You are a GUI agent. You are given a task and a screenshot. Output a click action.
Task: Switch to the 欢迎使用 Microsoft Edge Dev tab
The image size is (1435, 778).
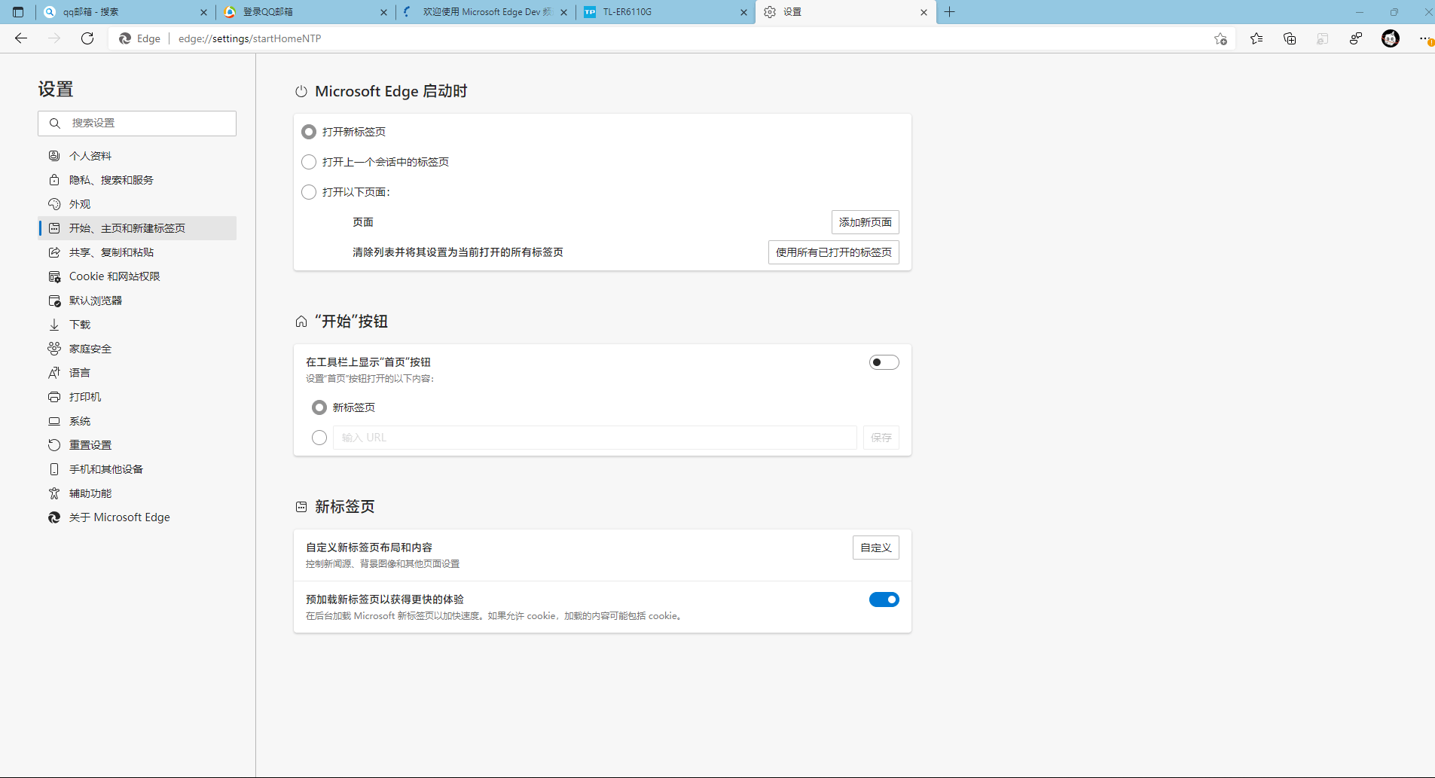pos(485,12)
